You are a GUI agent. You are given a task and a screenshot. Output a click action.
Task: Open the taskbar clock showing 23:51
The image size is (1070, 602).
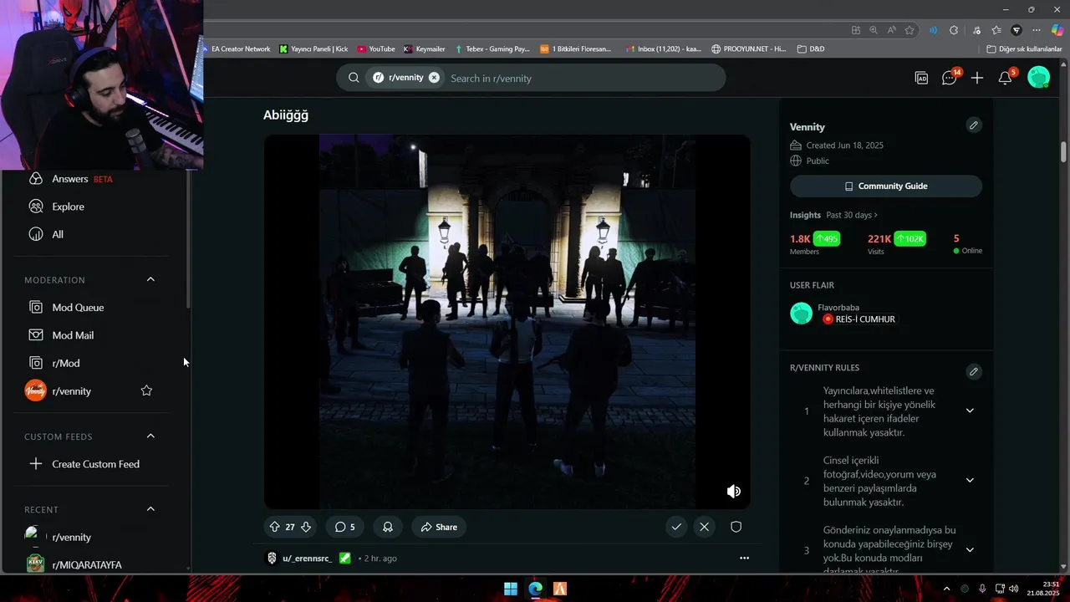1043,589
